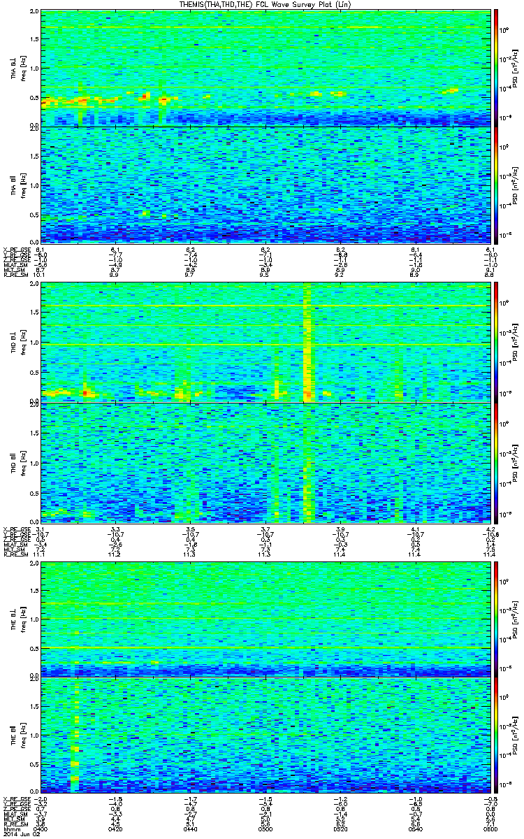Click the 0420 time tick label
Screen dimensions: 524x839
[115, 829]
